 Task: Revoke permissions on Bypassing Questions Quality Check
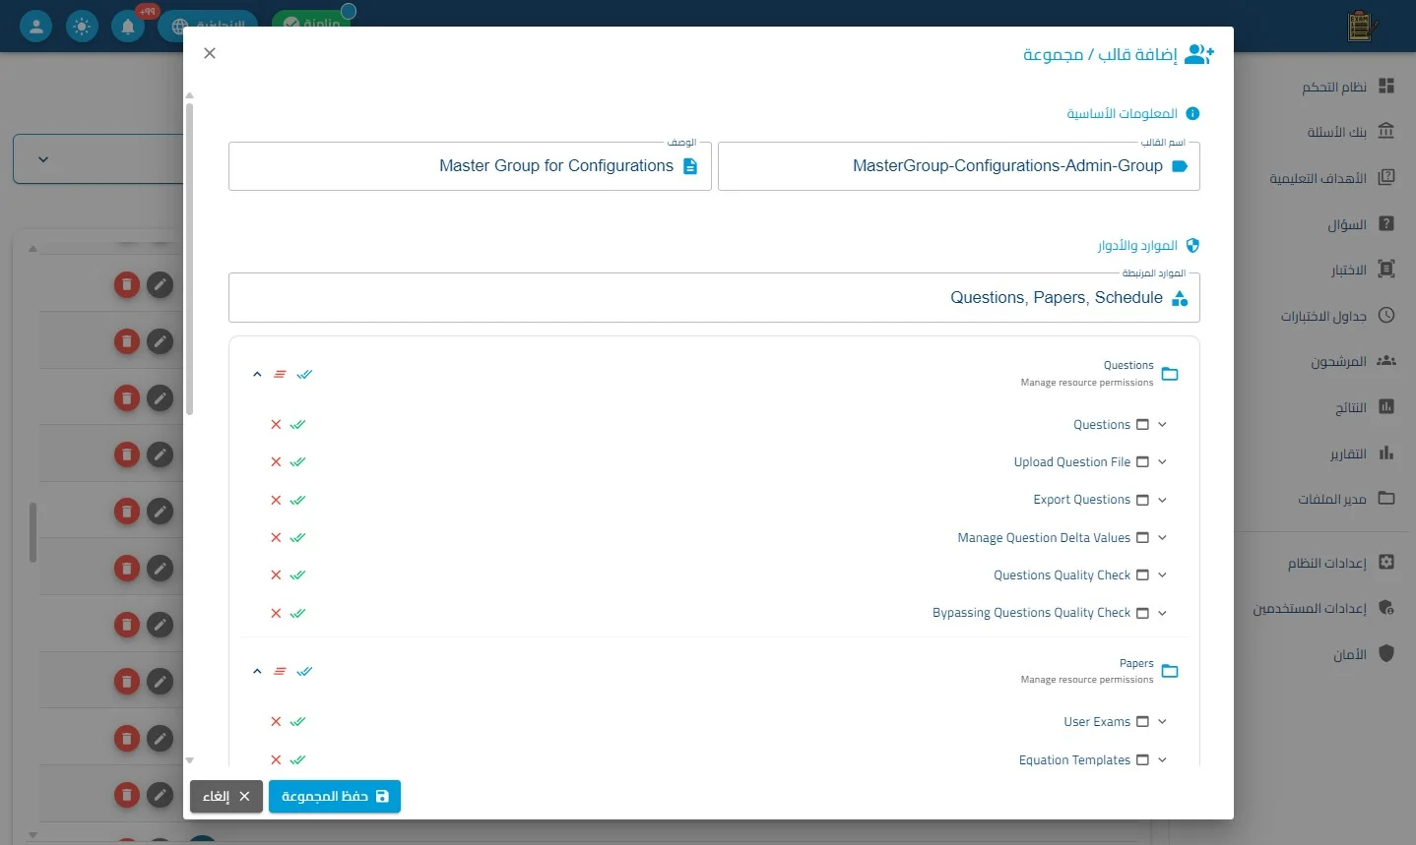tap(276, 613)
